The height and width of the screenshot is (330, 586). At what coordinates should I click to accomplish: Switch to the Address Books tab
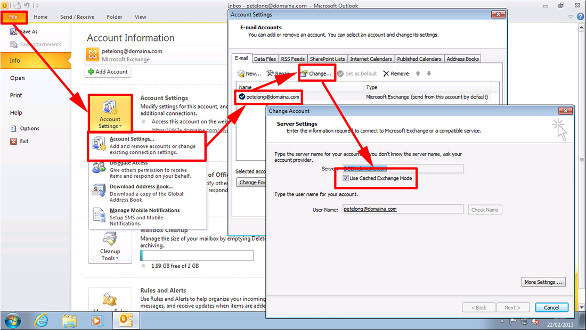coord(462,59)
